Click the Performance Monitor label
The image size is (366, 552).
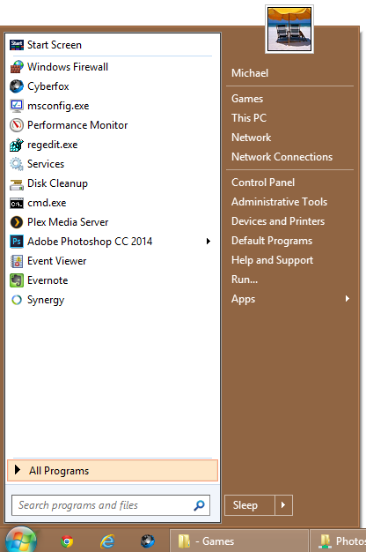pos(77,125)
